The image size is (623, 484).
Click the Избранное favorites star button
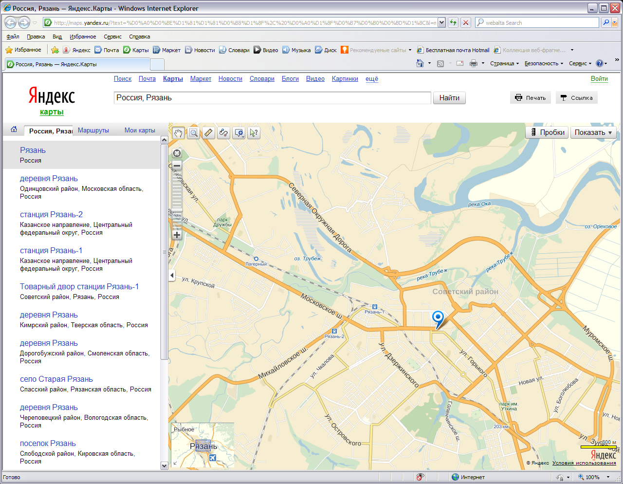(x=23, y=50)
